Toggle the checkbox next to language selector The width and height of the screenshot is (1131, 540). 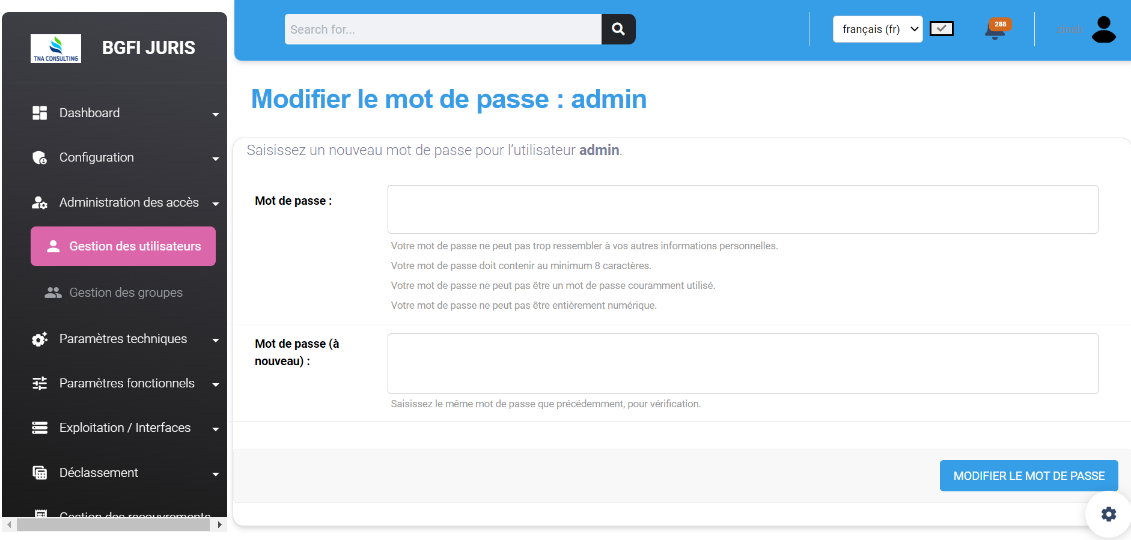[941, 29]
